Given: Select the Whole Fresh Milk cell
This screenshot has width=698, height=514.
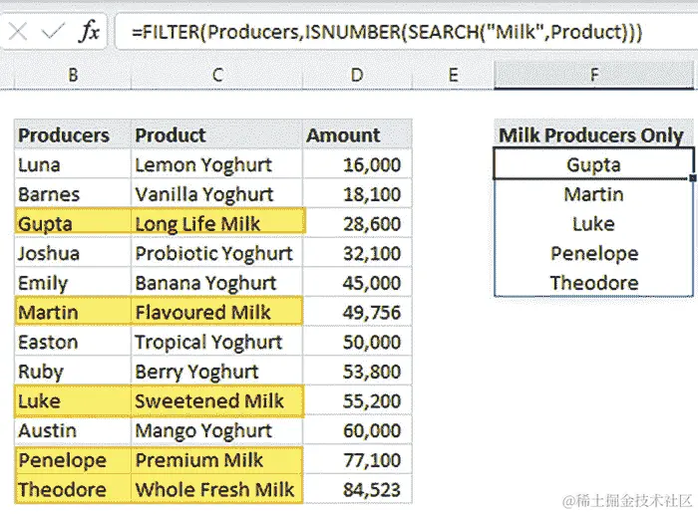Looking at the screenshot, I should click(x=217, y=489).
